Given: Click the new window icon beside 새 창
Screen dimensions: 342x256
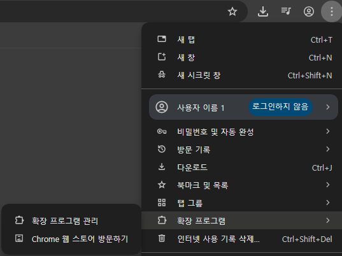Looking at the screenshot, I should [162, 57].
